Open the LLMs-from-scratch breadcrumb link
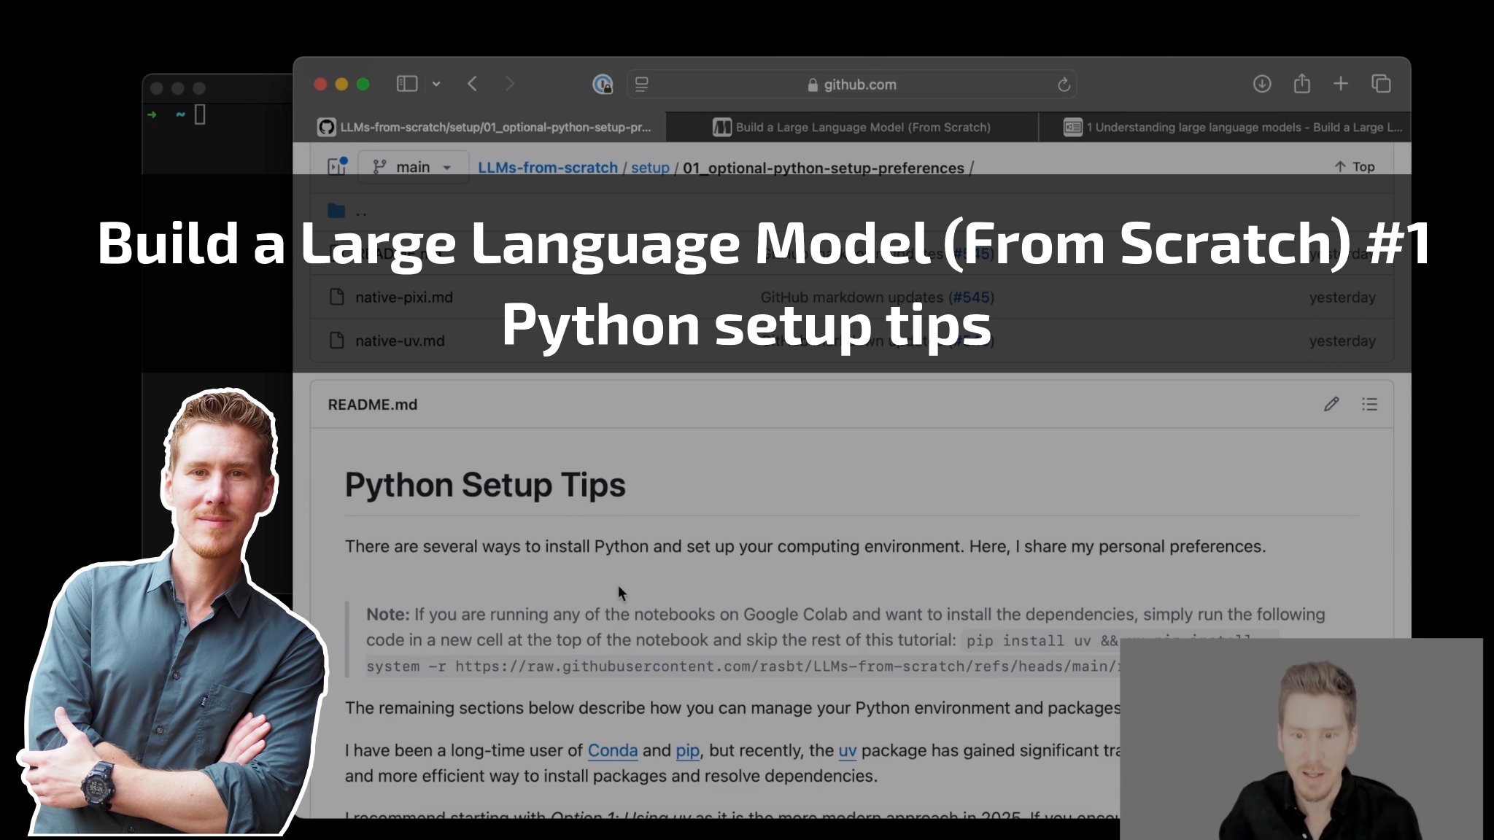This screenshot has height=840, width=1494. (x=547, y=168)
